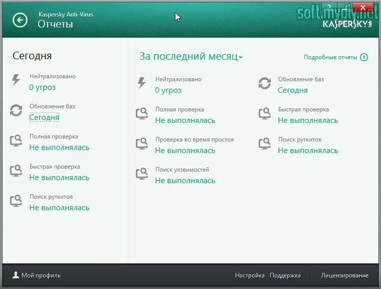The height and width of the screenshot is (289, 381).
Task: Click Не выполнялась under Поиск уязвимостей
Action: [185, 181]
